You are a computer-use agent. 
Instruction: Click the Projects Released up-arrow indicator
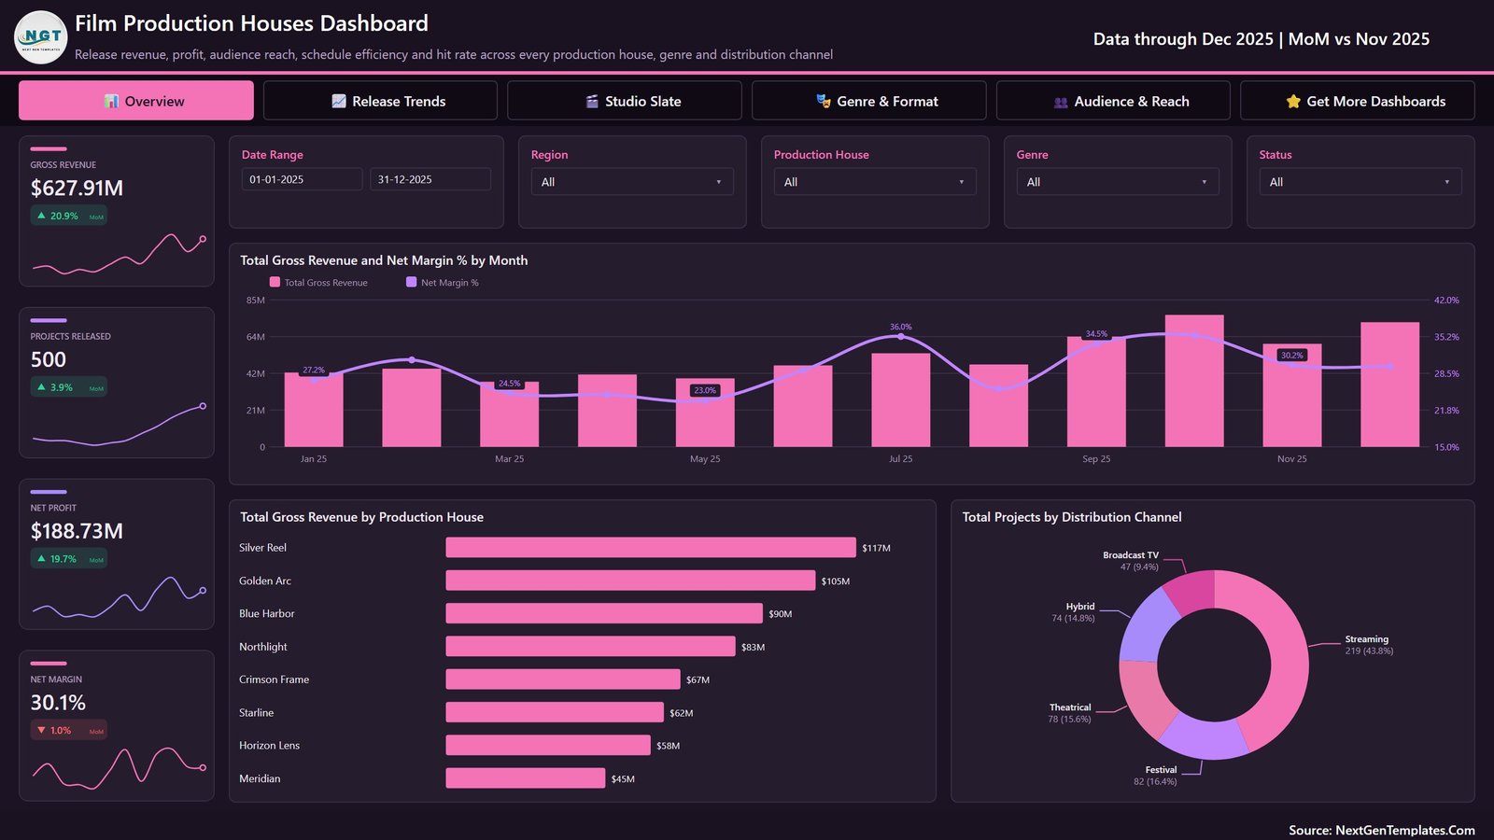point(41,387)
